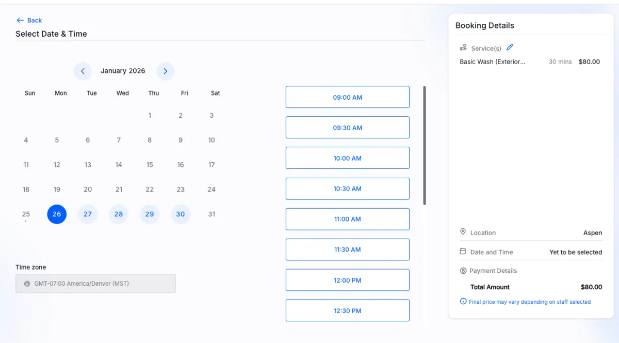Open the time zone dropdown field
This screenshot has width=619, height=343.
95,284
